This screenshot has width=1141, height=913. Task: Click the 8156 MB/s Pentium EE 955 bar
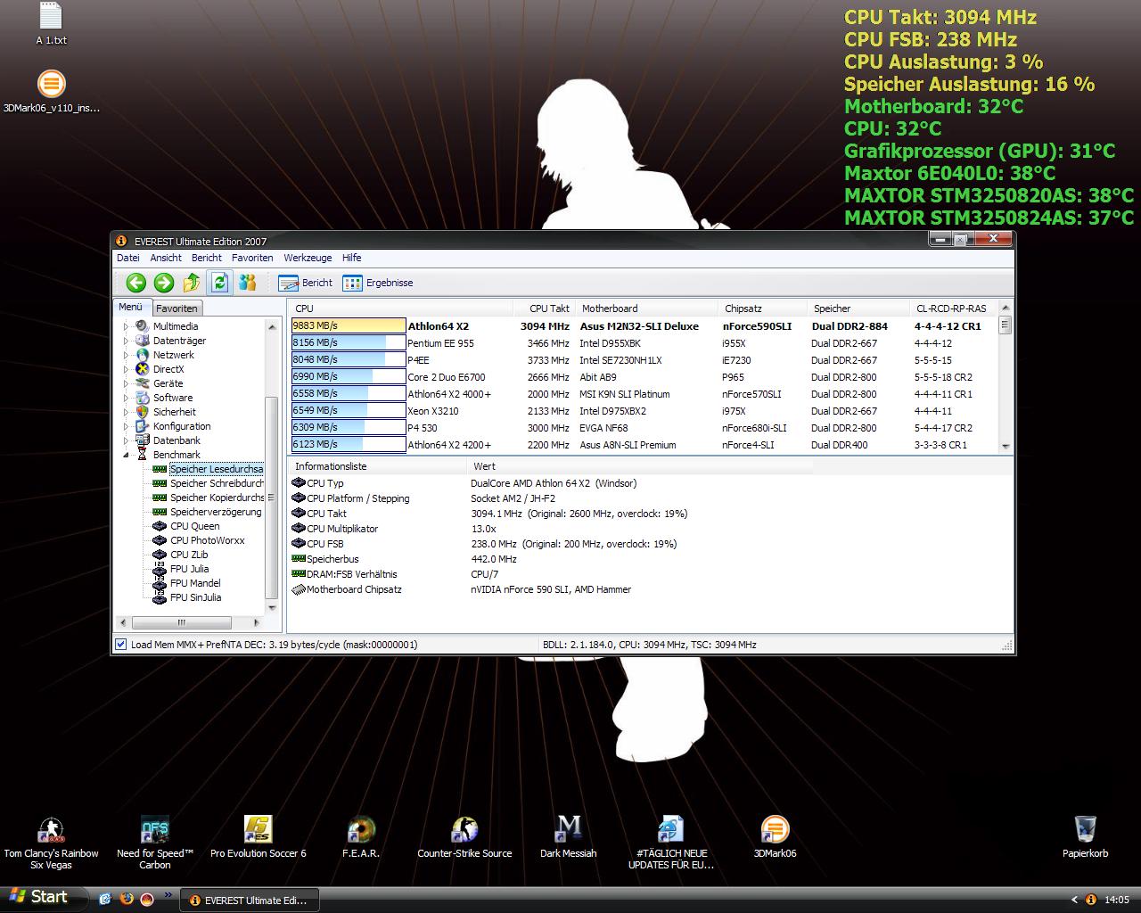pyautogui.click(x=349, y=343)
